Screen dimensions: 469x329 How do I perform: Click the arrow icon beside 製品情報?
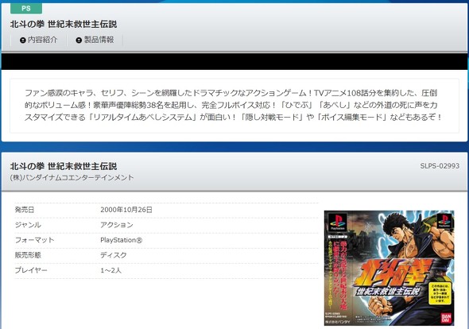79,40
